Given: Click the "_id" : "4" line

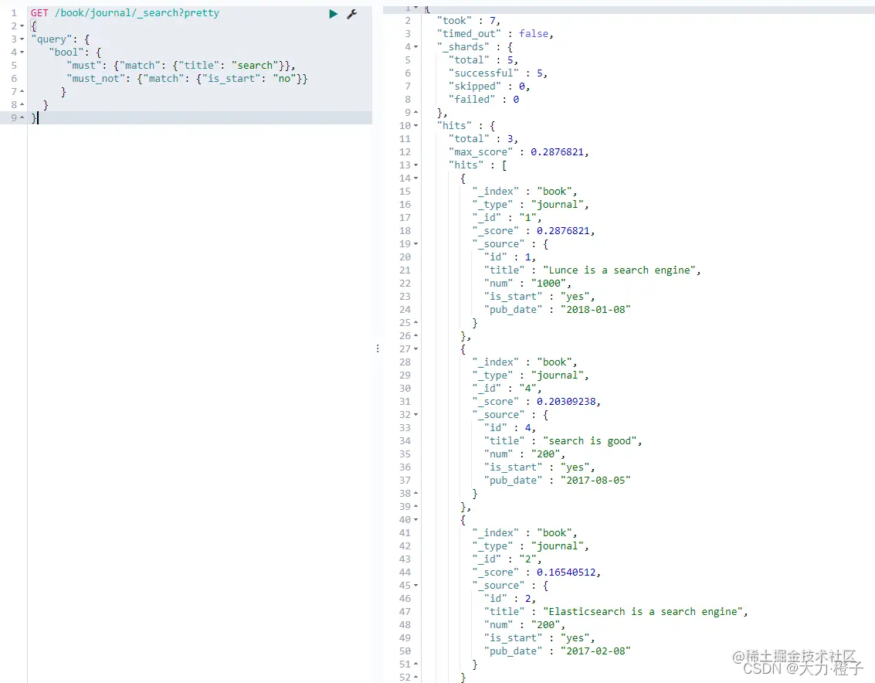Looking at the screenshot, I should [x=507, y=389].
